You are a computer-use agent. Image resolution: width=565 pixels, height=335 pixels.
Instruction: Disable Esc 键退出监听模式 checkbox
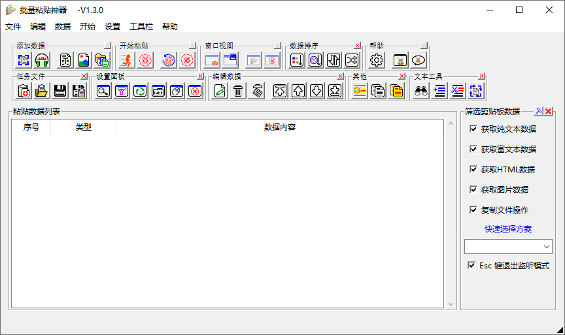click(x=471, y=265)
